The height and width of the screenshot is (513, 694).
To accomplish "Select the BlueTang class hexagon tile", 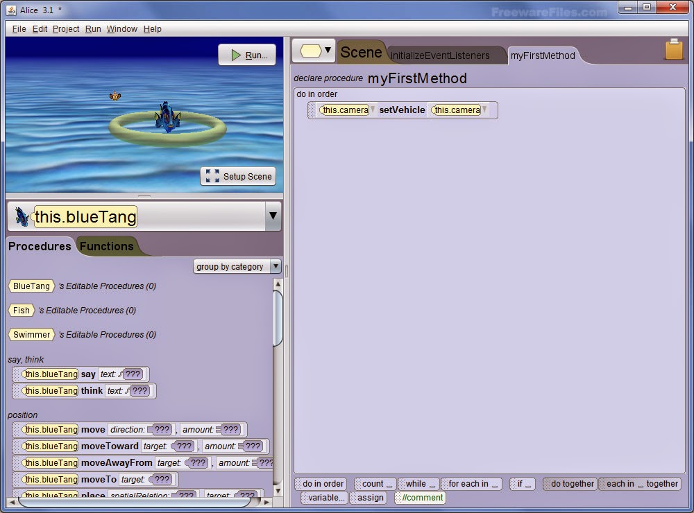I will [31, 286].
